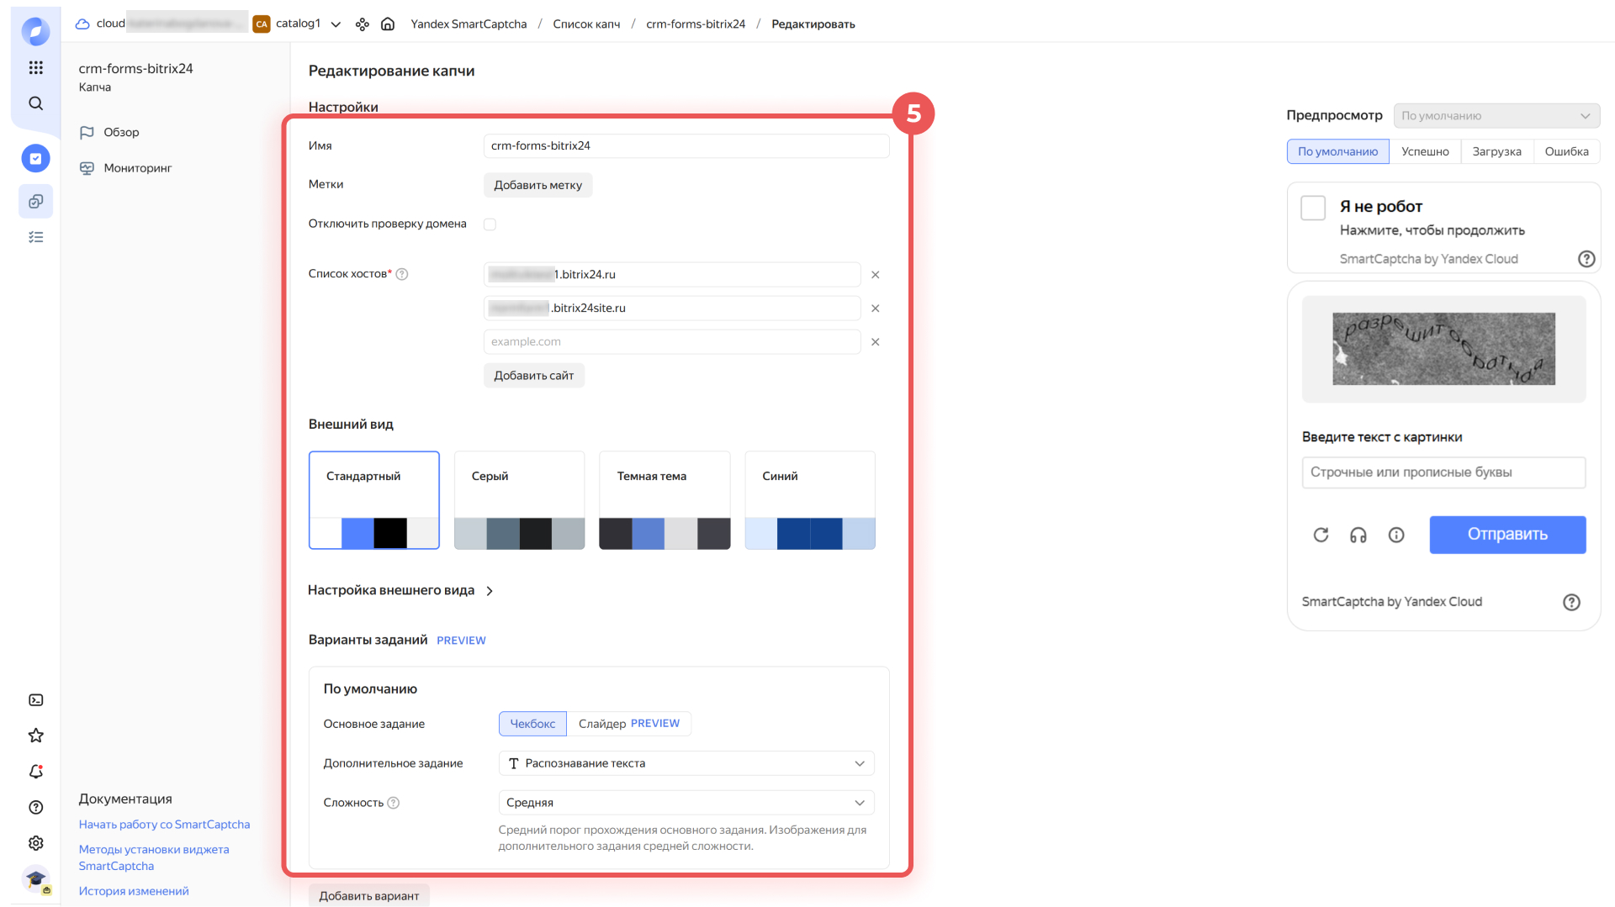Select the Слайдер main task option
Screen dimensions: 1615x907
pos(627,724)
